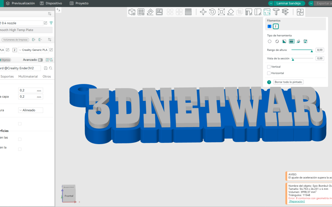This screenshot has width=332, height=207.
Task: Select the gap fill tool type
Action: tap(305, 41)
